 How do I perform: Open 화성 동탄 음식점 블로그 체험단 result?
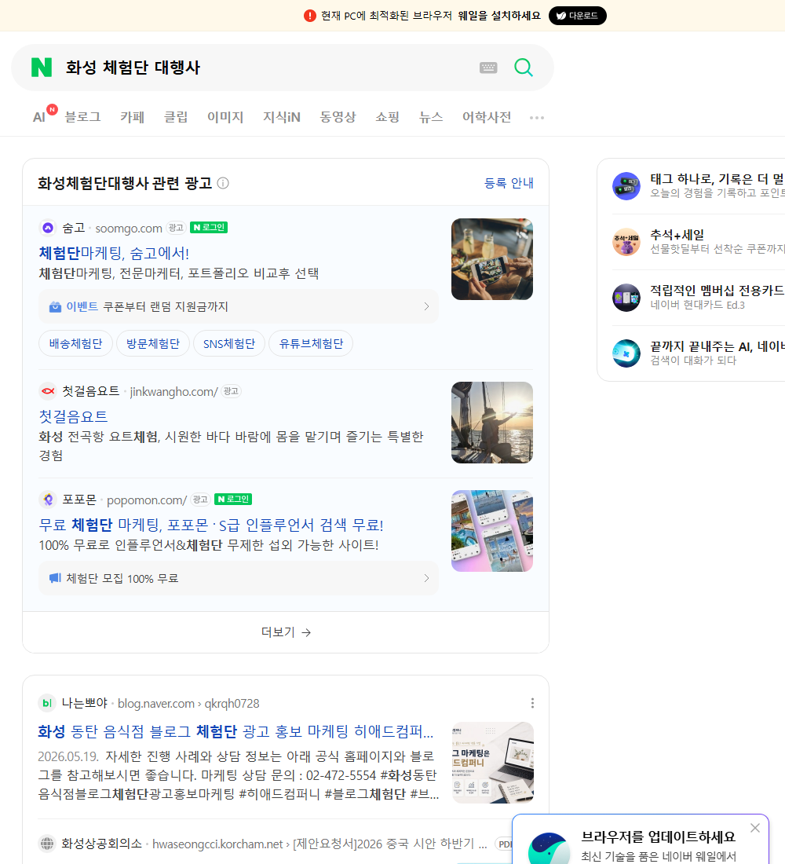pyautogui.click(x=235, y=731)
